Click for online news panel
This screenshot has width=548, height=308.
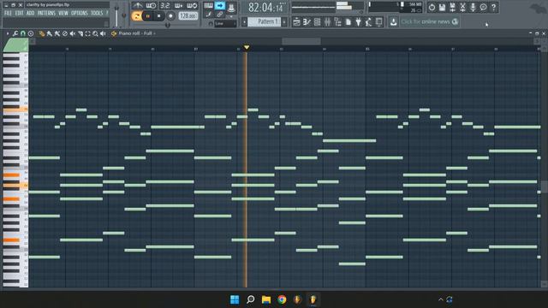point(429,21)
